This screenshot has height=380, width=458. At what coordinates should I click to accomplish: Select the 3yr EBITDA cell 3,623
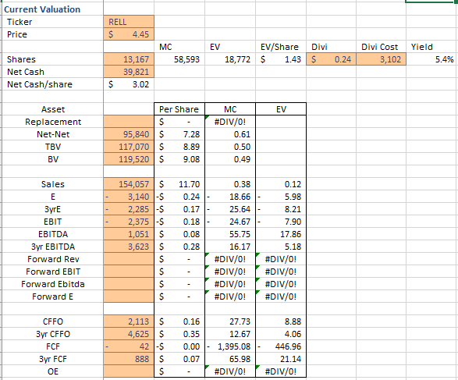pos(129,247)
